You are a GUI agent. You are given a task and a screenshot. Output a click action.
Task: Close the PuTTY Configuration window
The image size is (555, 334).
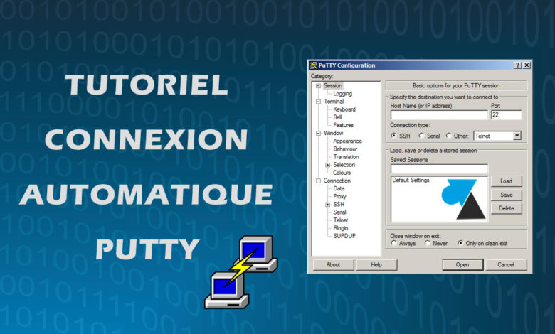[x=527, y=65]
